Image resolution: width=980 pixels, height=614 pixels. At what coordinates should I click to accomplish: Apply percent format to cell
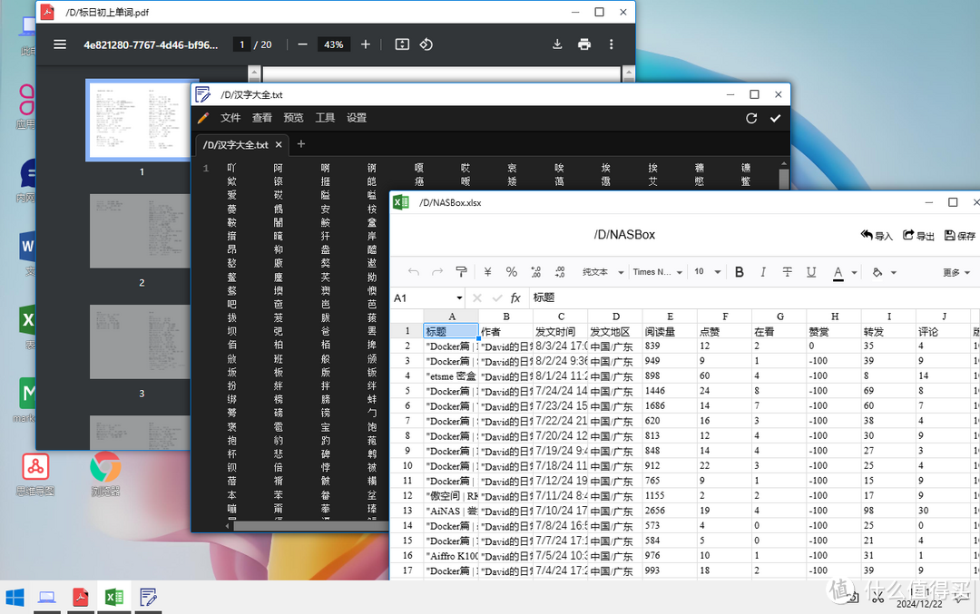pos(511,272)
